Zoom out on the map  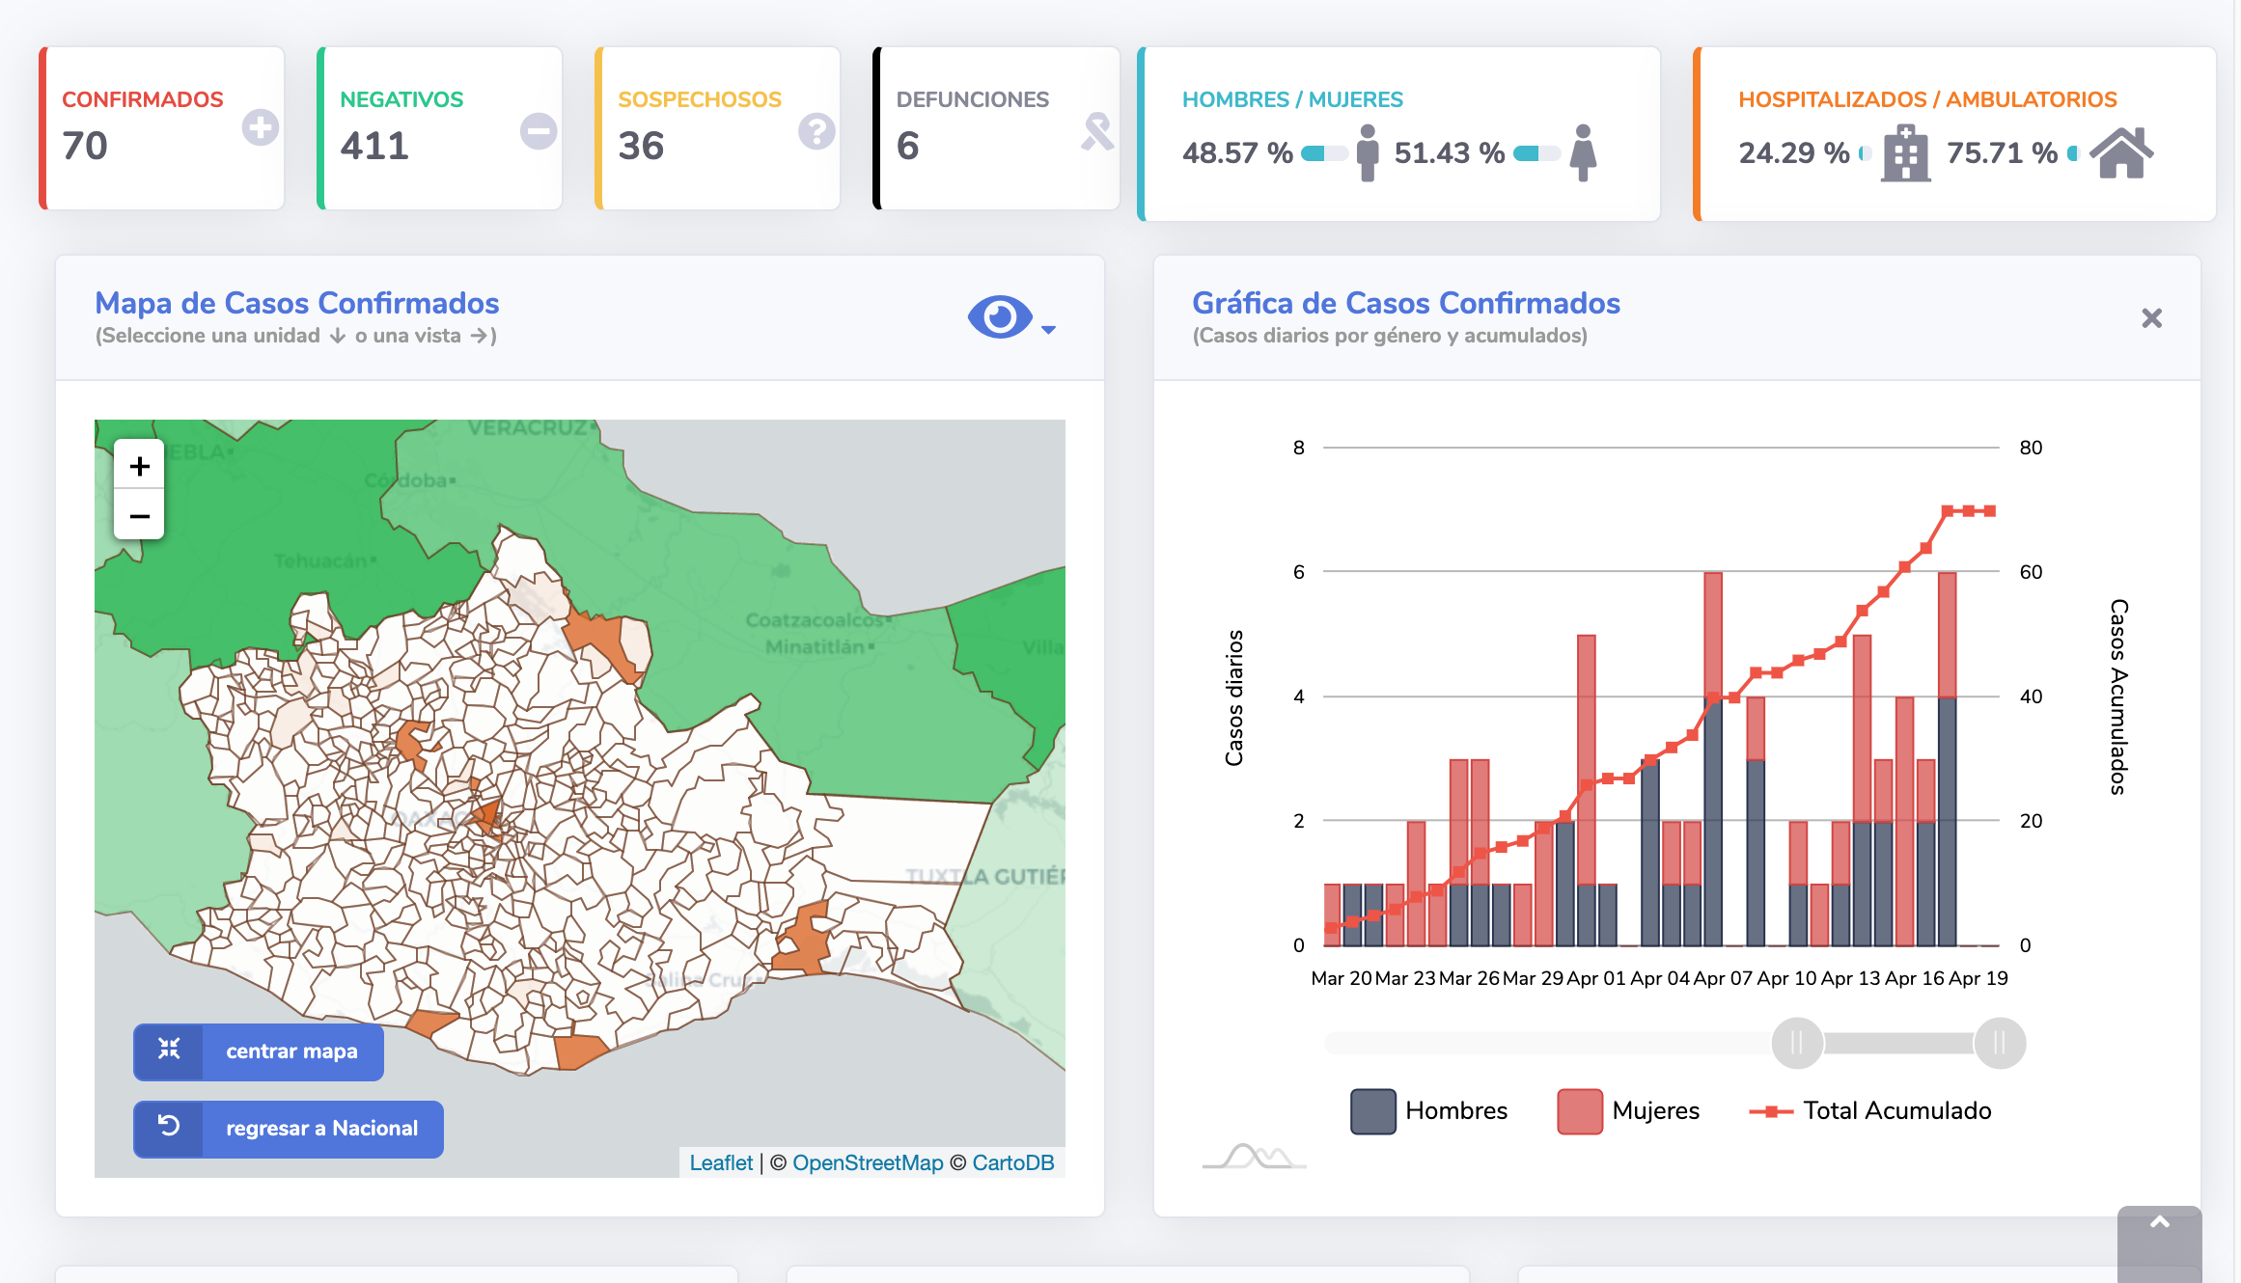point(140,516)
